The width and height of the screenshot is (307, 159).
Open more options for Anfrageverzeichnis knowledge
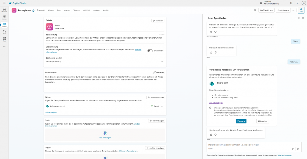point(162,106)
